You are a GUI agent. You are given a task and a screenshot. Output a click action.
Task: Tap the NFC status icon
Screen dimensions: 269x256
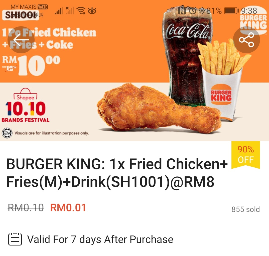[x=182, y=11]
